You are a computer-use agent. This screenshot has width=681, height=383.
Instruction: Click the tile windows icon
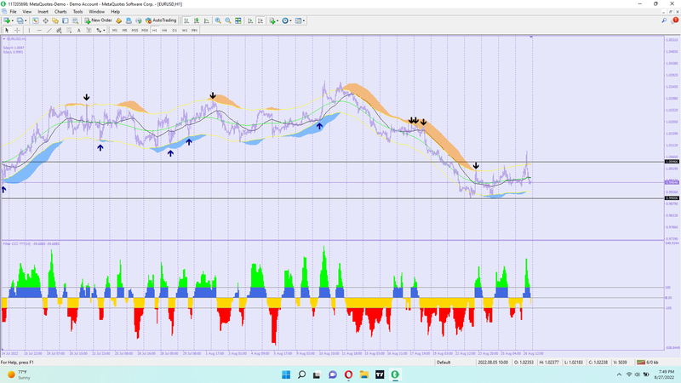[x=239, y=20]
